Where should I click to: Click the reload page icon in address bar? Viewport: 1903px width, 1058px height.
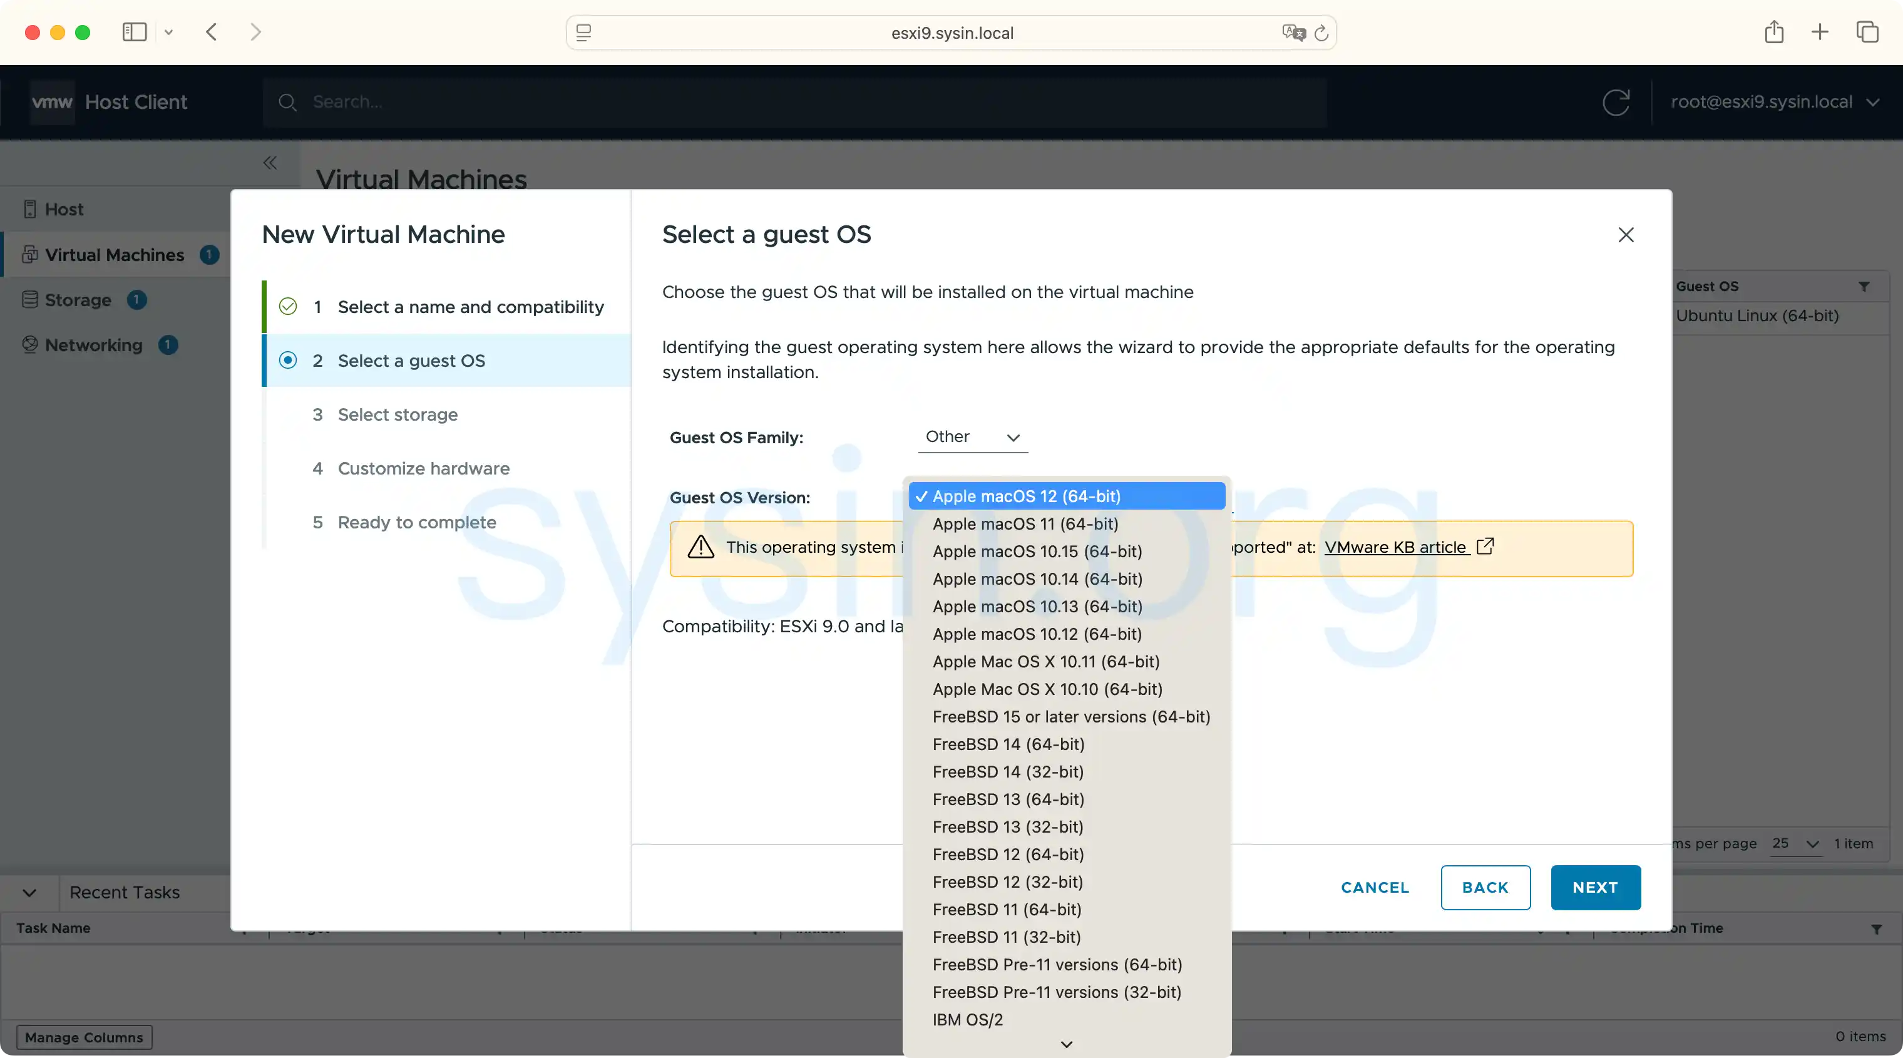(1321, 33)
